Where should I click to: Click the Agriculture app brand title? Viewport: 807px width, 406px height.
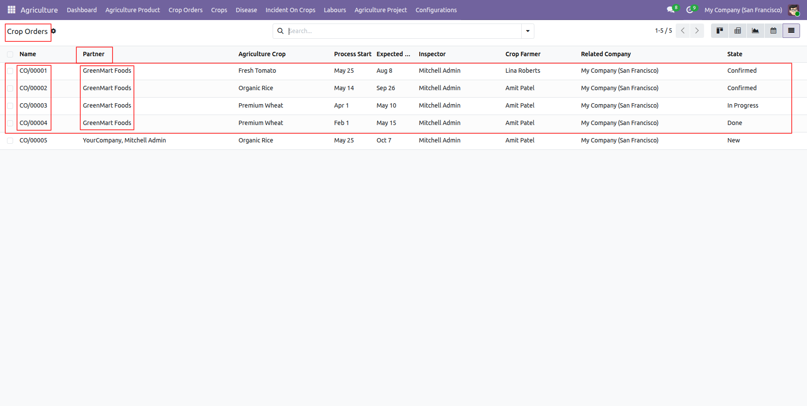pos(39,10)
